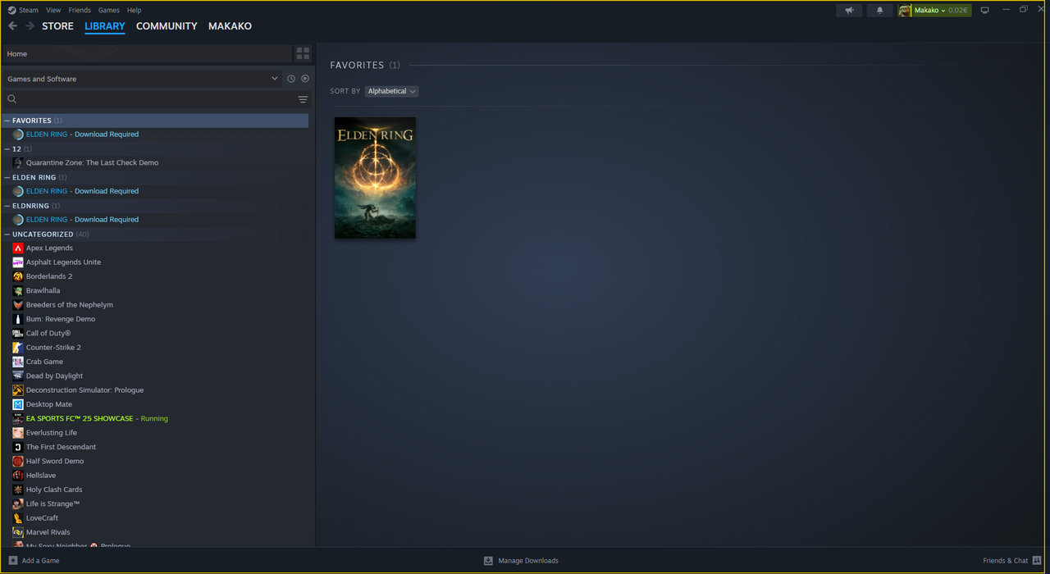
Task: Click the Borderlands 2 game icon
Action: point(18,276)
